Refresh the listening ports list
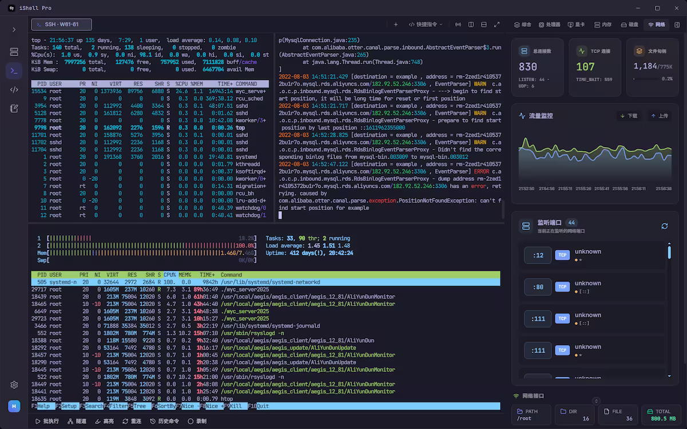The height and width of the screenshot is (429, 687). point(665,226)
